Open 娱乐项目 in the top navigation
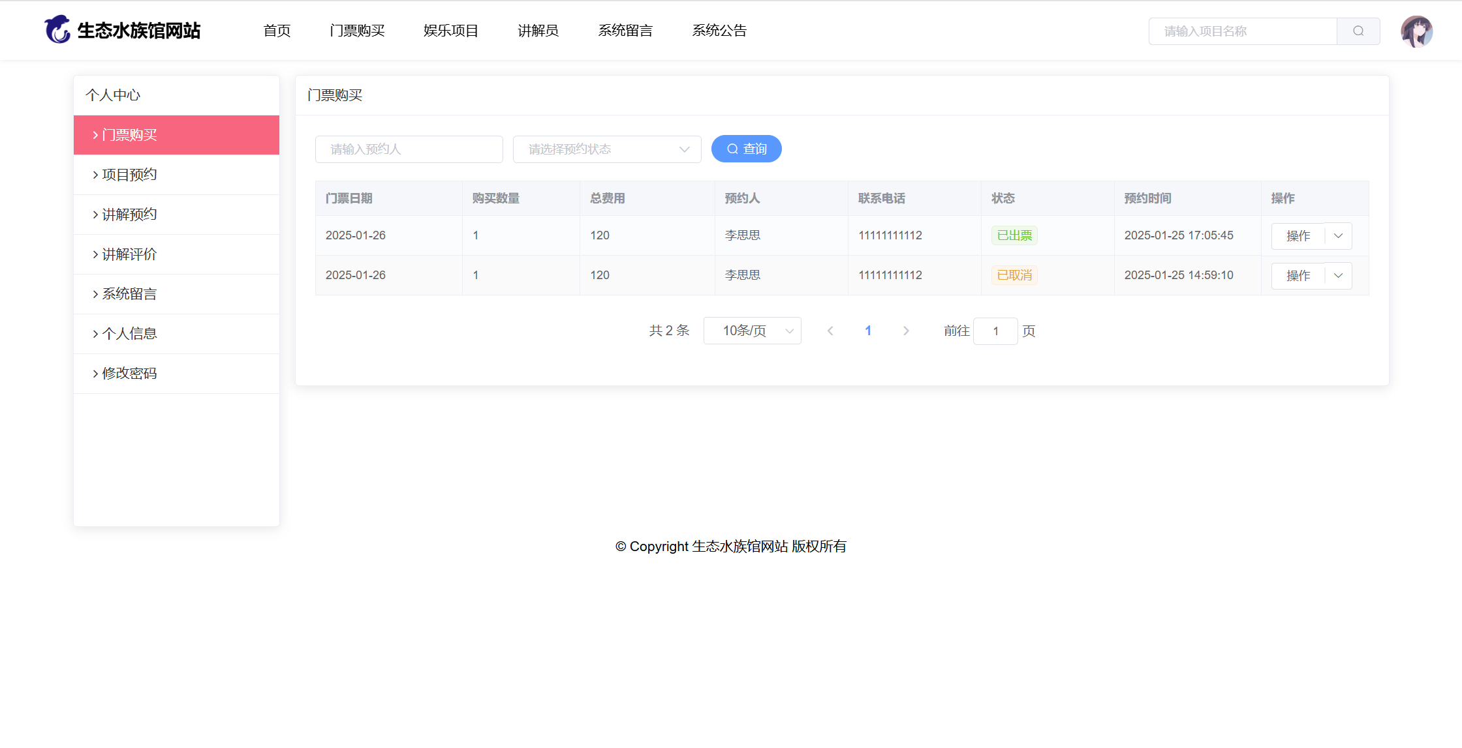1462x748 pixels. click(450, 31)
